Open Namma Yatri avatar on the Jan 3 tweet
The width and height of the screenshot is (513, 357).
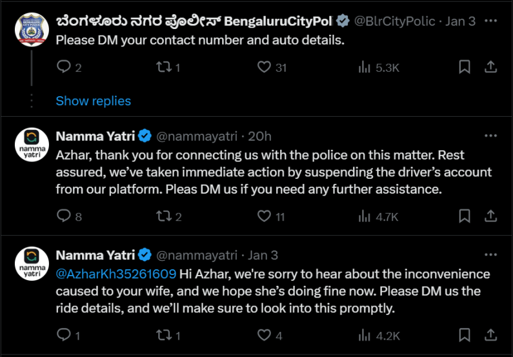coord(31,263)
